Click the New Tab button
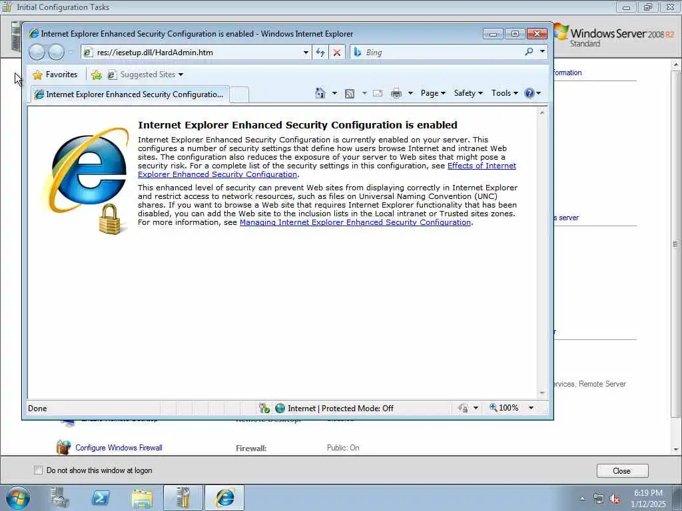 [x=239, y=94]
